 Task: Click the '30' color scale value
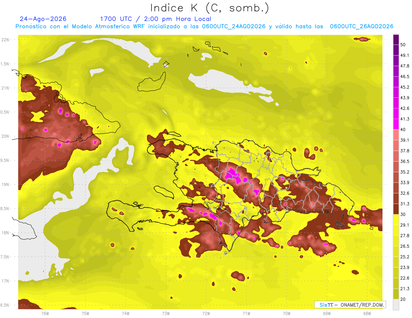(403, 214)
